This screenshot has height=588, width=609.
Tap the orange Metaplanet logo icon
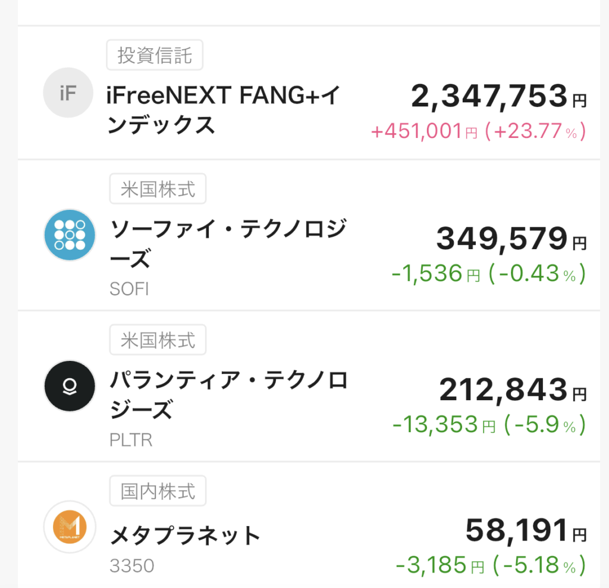[70, 527]
